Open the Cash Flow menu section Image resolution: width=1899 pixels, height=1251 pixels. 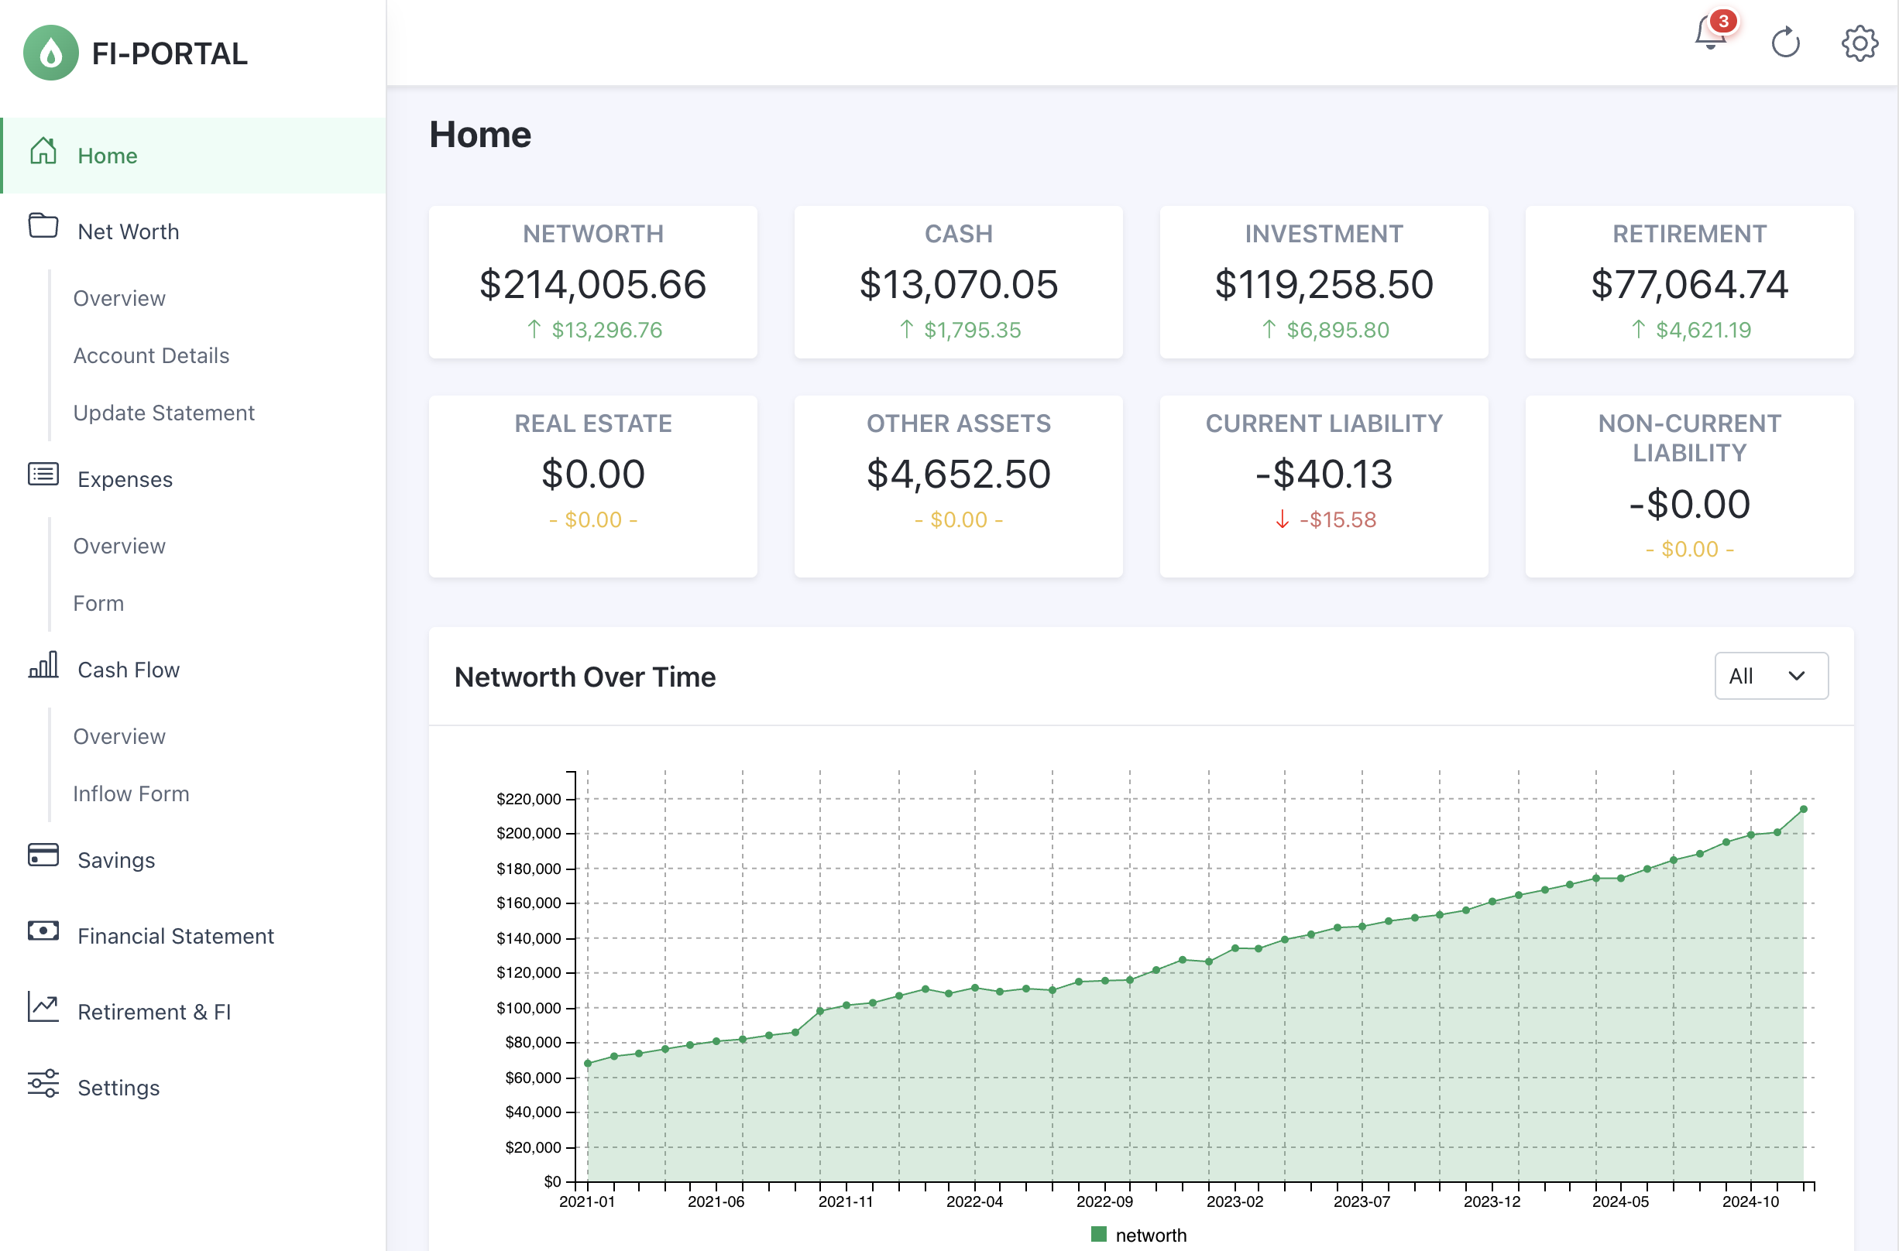coord(193,670)
